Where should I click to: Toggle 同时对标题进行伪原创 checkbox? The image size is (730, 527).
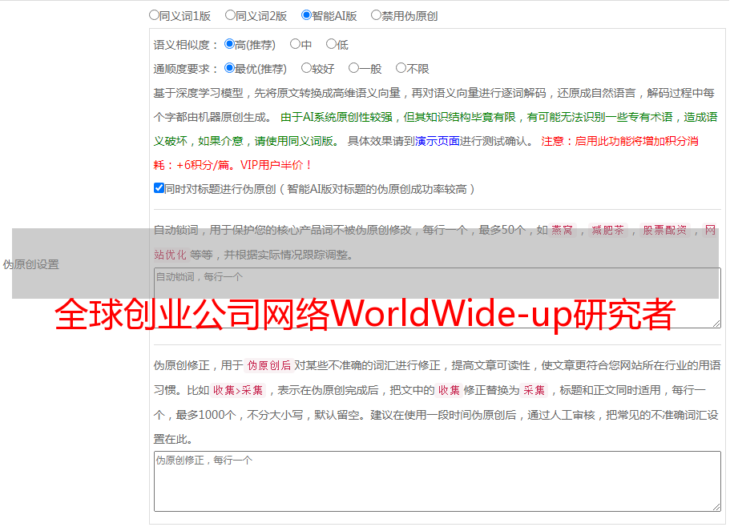pos(159,188)
